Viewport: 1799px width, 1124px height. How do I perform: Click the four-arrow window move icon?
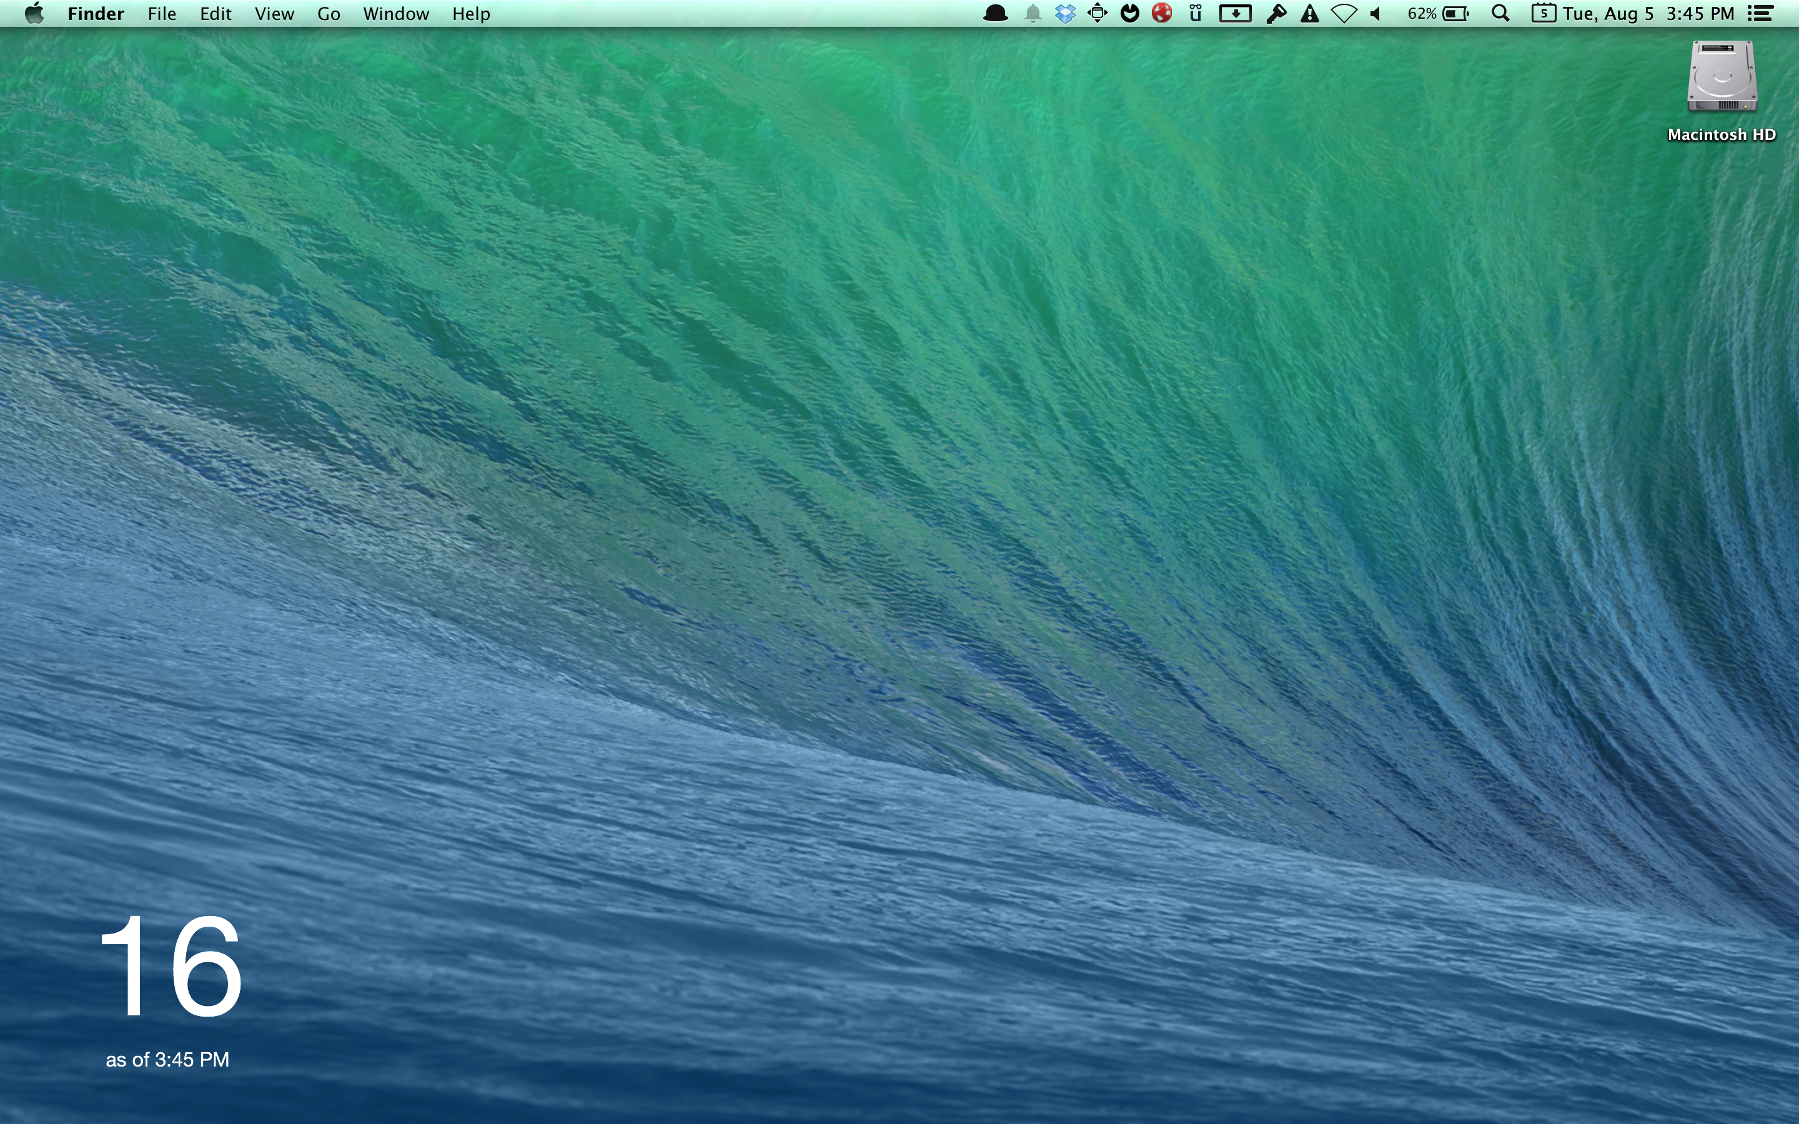[1098, 13]
